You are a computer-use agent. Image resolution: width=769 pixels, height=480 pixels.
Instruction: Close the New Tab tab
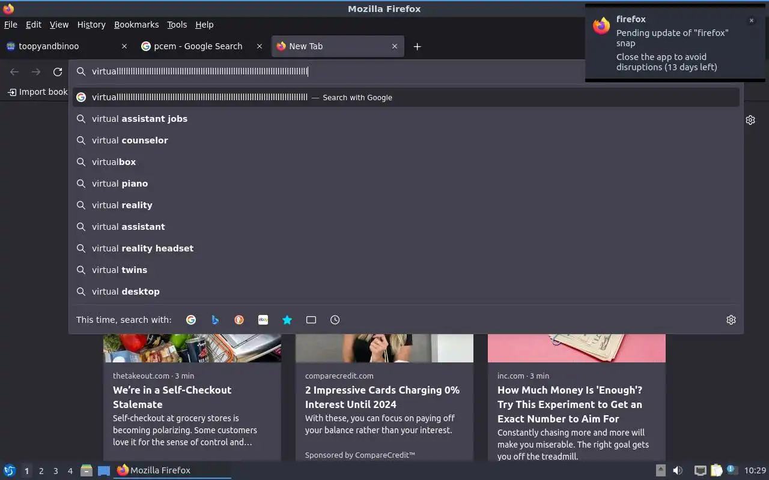point(395,46)
